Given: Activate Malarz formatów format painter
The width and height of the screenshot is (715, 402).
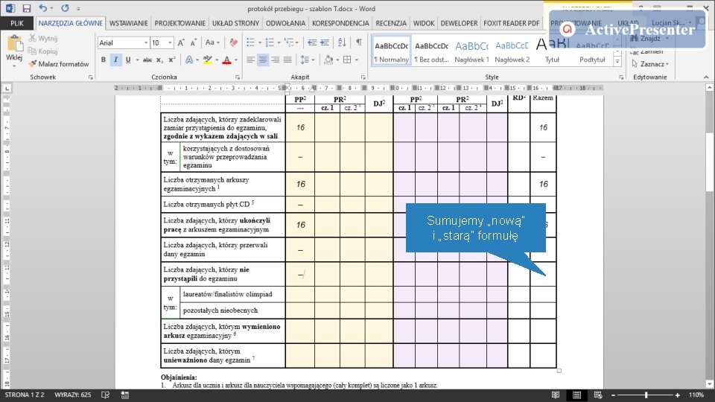Looking at the screenshot, I should click(x=59, y=64).
